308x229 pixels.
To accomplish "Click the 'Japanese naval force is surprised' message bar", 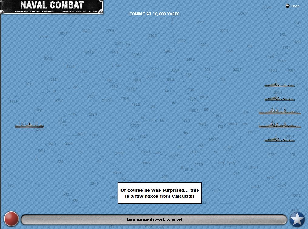I will (154, 220).
